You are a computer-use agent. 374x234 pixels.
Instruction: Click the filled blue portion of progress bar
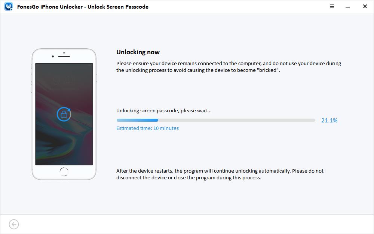tap(137, 120)
